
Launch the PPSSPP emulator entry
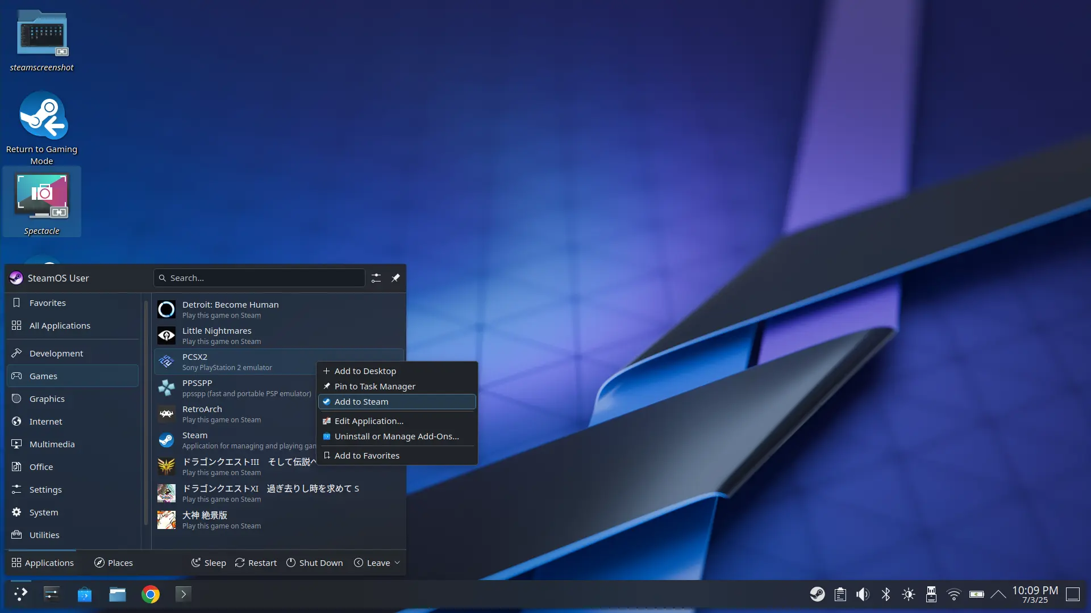pos(235,388)
